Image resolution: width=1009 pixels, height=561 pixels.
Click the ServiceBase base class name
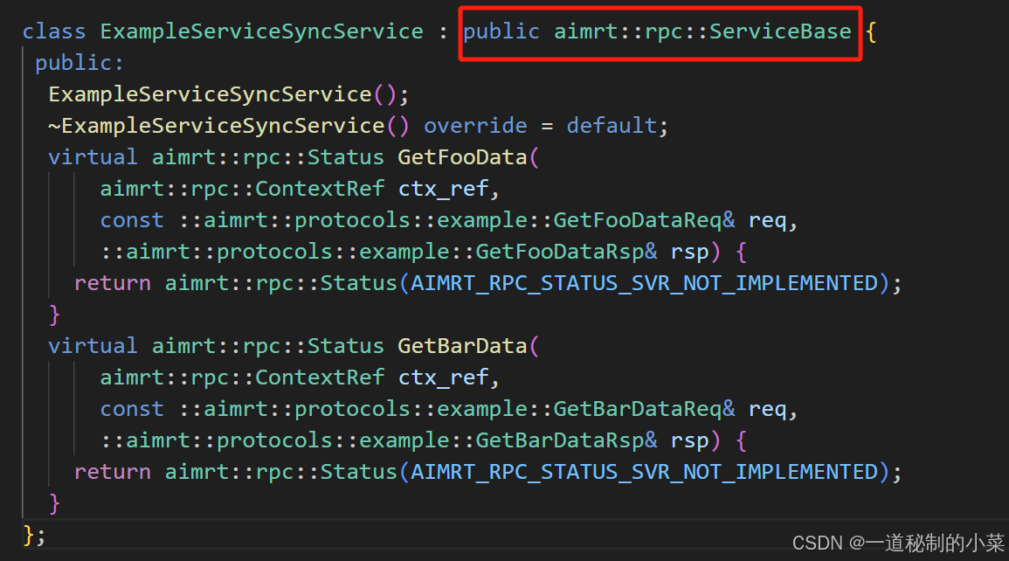[x=779, y=31]
